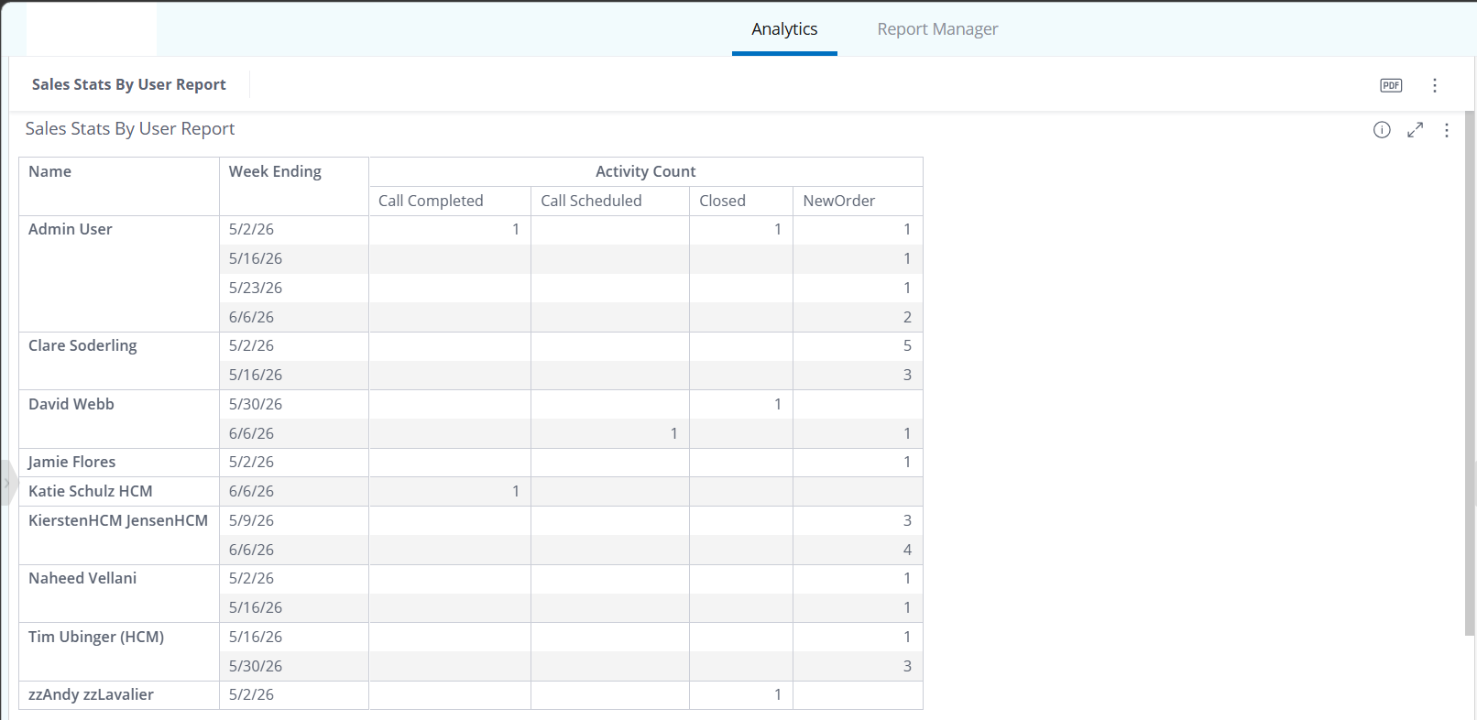This screenshot has height=720, width=1477.
Task: Select the Naheed Vellani name cell
Action: (x=119, y=593)
